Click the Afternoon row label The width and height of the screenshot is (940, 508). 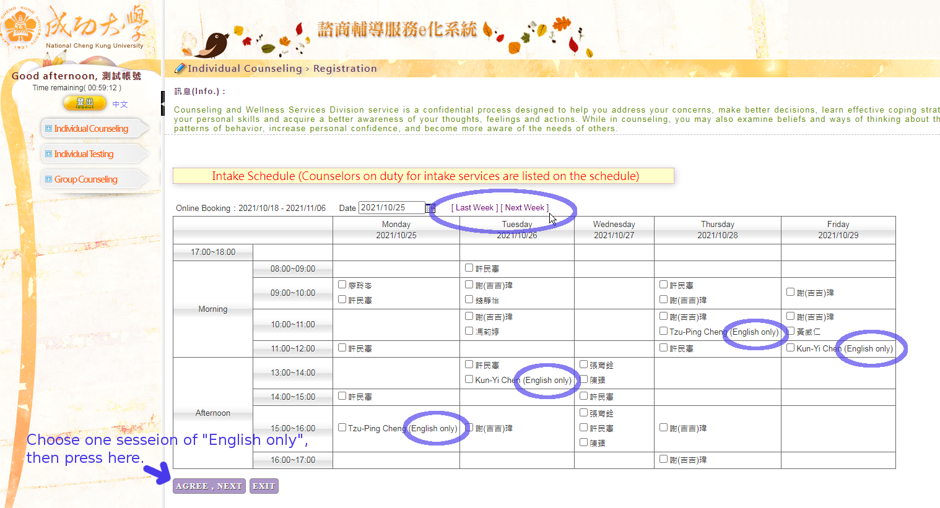213,413
